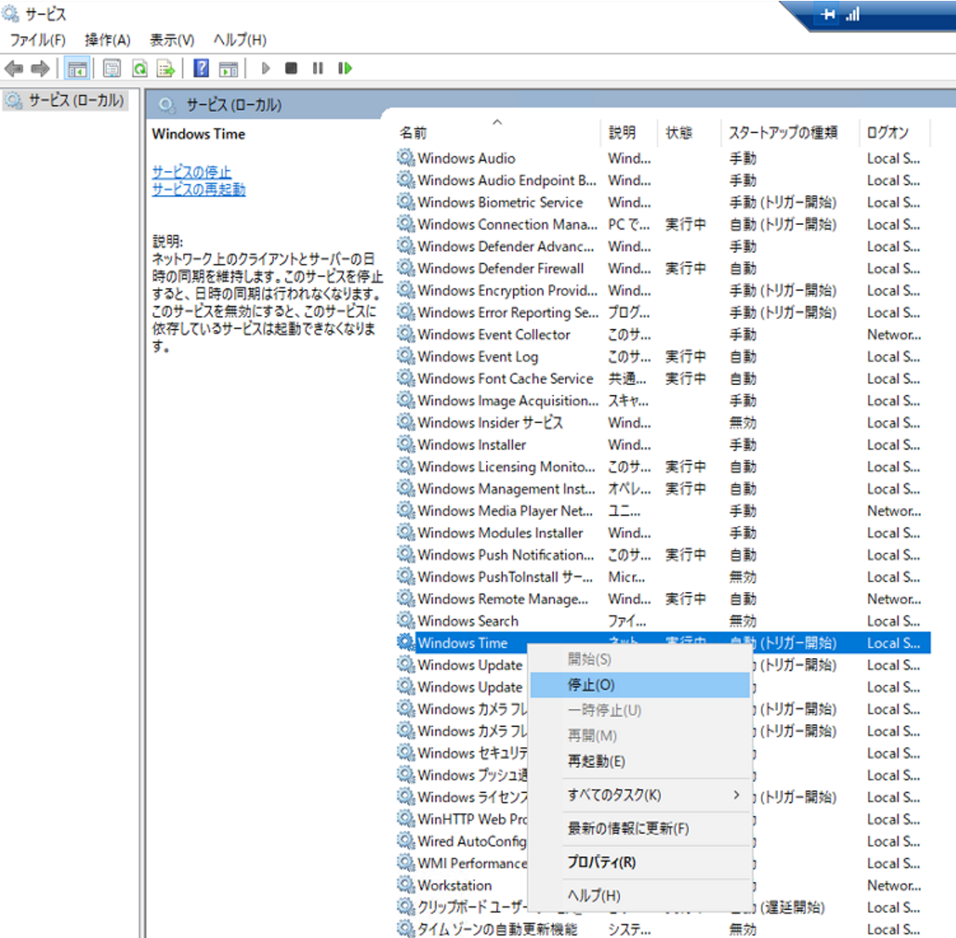Click the Start service play icon
Image resolution: width=956 pixels, height=938 pixels.
point(266,68)
